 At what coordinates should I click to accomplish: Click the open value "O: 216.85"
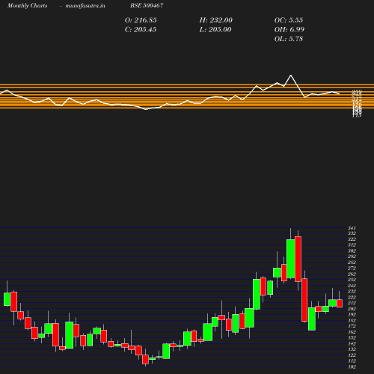coord(141,20)
